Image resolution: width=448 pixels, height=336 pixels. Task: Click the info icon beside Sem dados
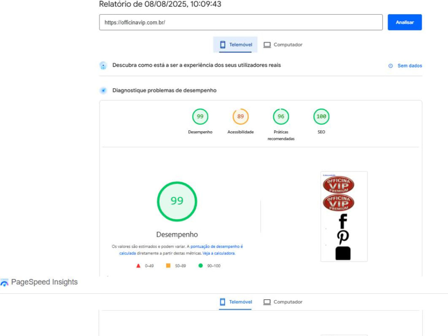tap(390, 66)
